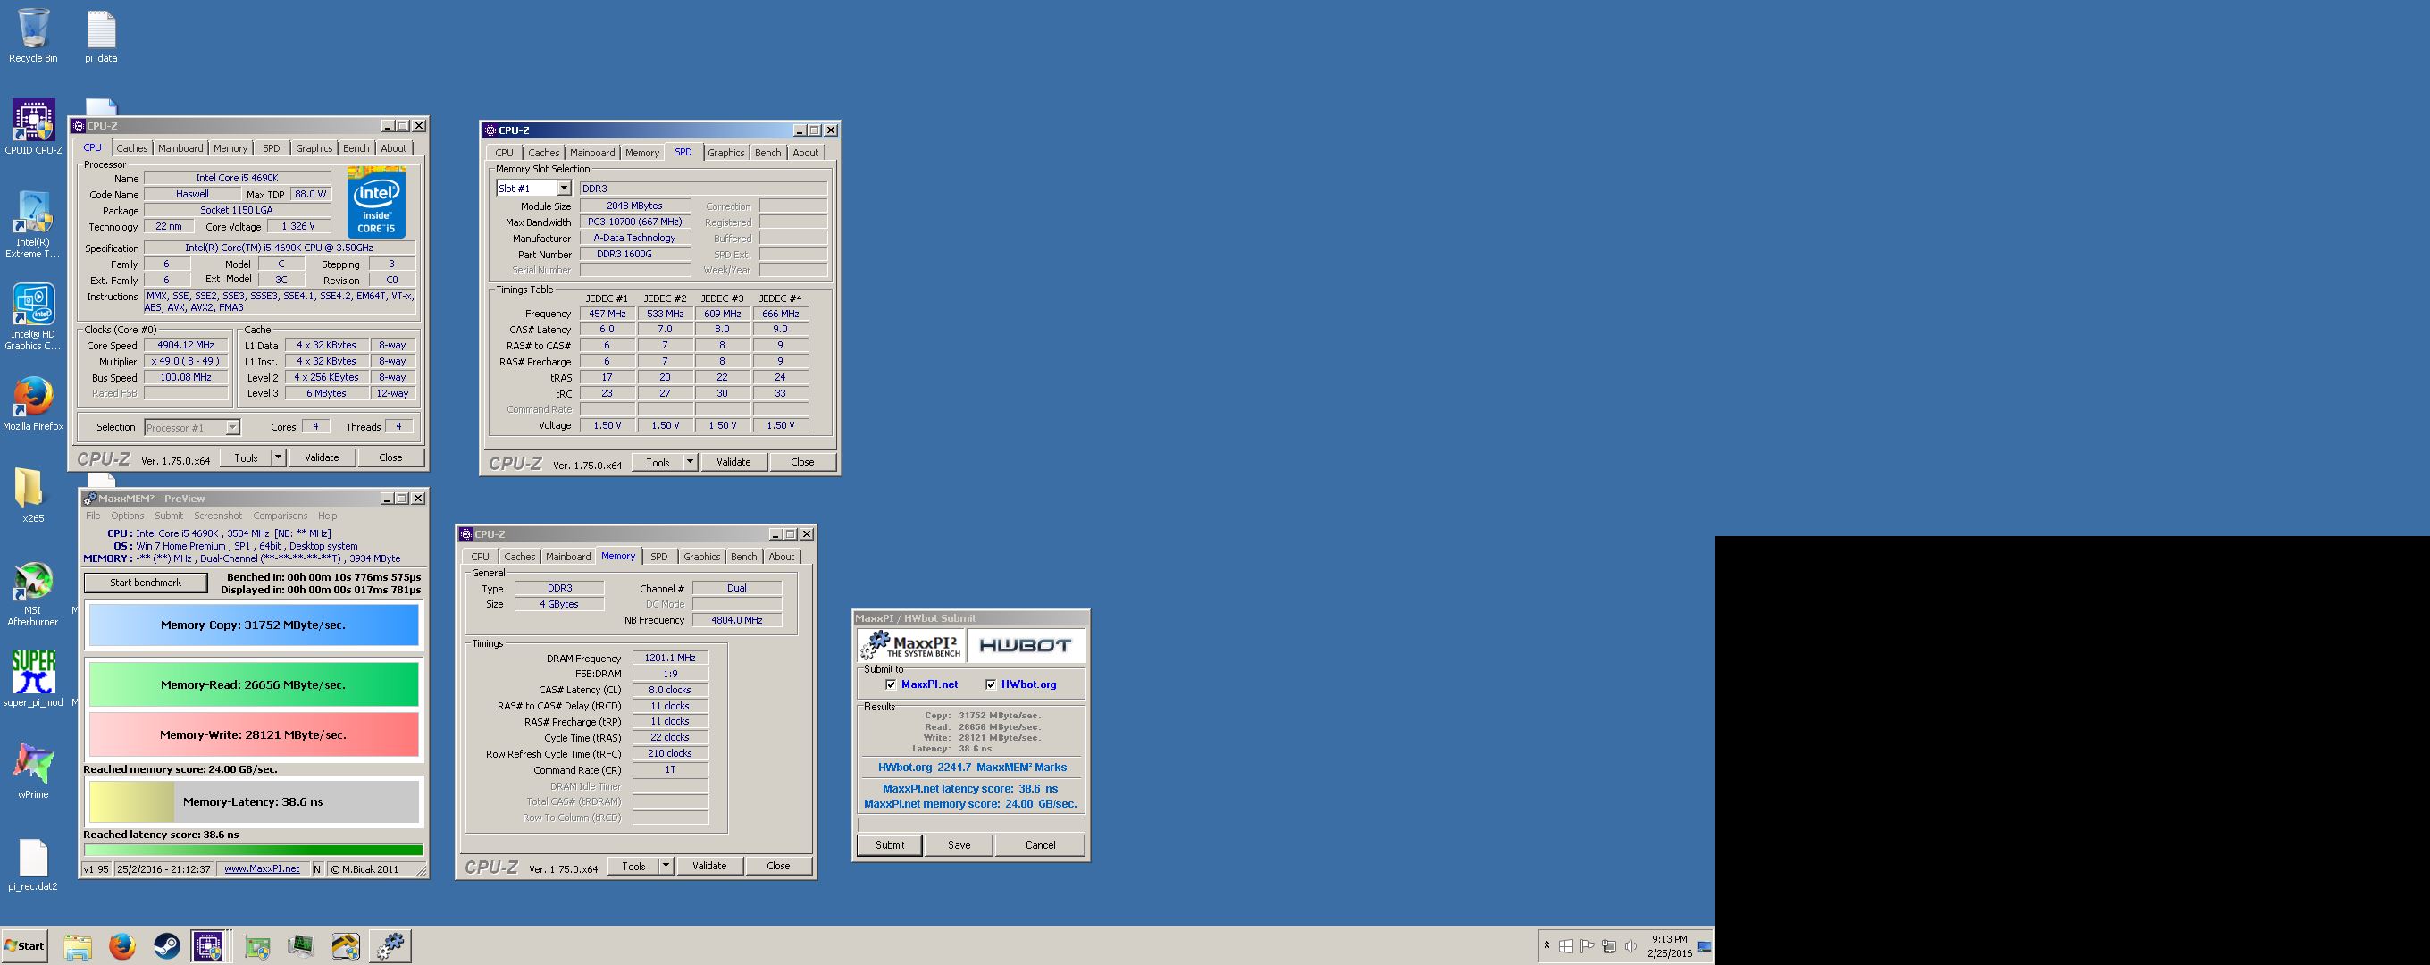
Task: Click the MaxxPI² logo in submit dialog
Action: (x=912, y=645)
